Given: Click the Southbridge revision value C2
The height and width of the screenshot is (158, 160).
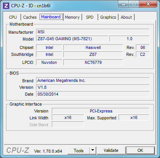Looking at the screenshot, I should pos(143,54).
